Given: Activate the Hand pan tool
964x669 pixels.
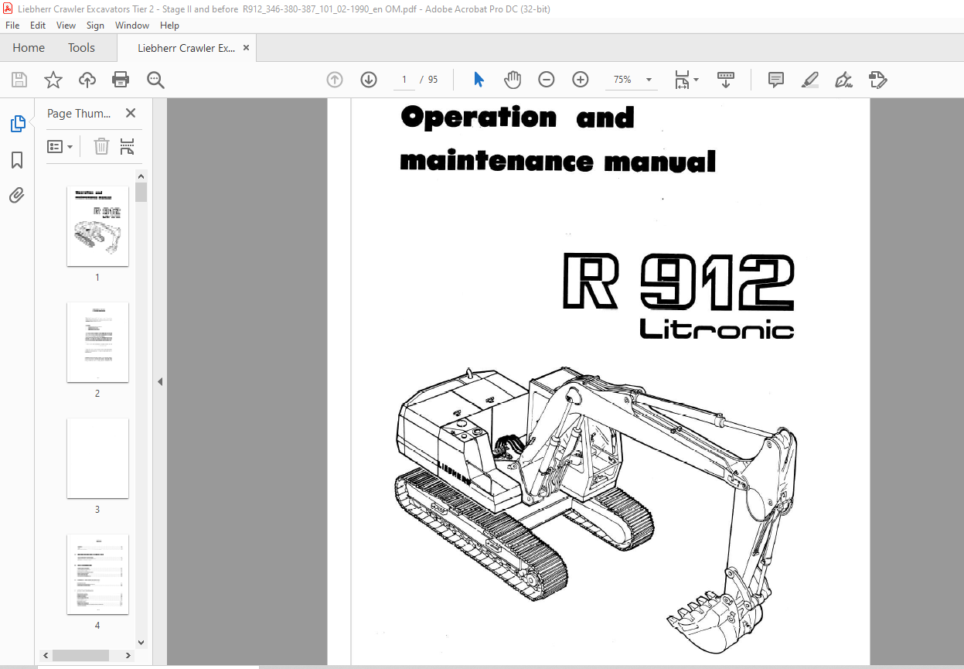Looking at the screenshot, I should pos(513,80).
